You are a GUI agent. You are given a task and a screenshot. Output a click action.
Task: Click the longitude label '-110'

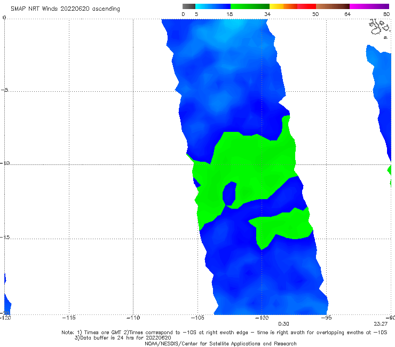pos(133,318)
